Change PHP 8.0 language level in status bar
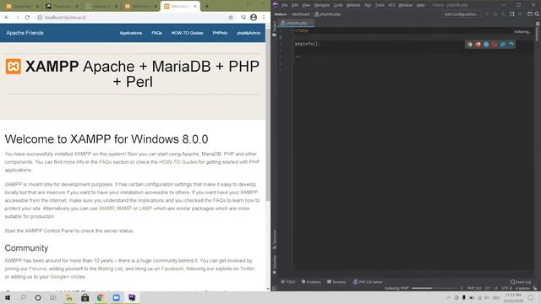The height and width of the screenshot is (304, 541). tap(474, 288)
